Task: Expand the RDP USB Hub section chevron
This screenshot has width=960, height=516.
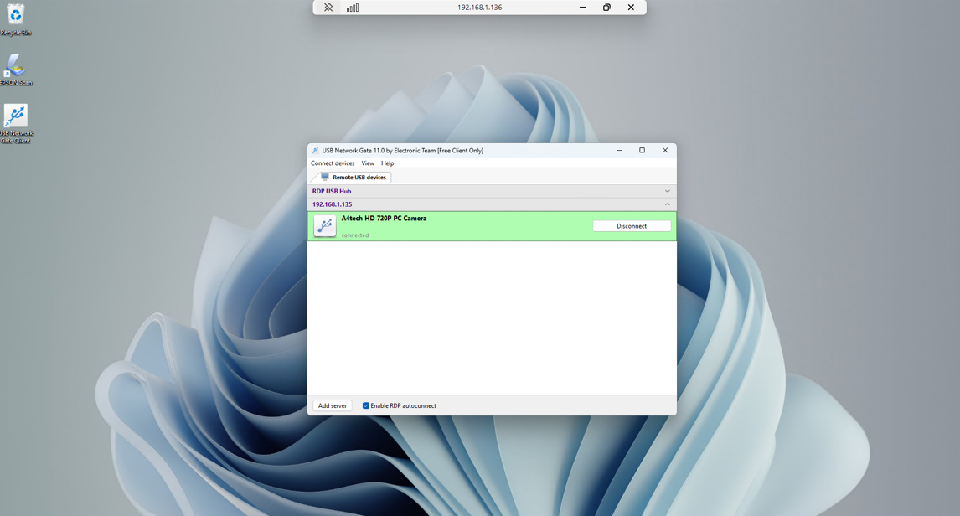Action: point(668,191)
